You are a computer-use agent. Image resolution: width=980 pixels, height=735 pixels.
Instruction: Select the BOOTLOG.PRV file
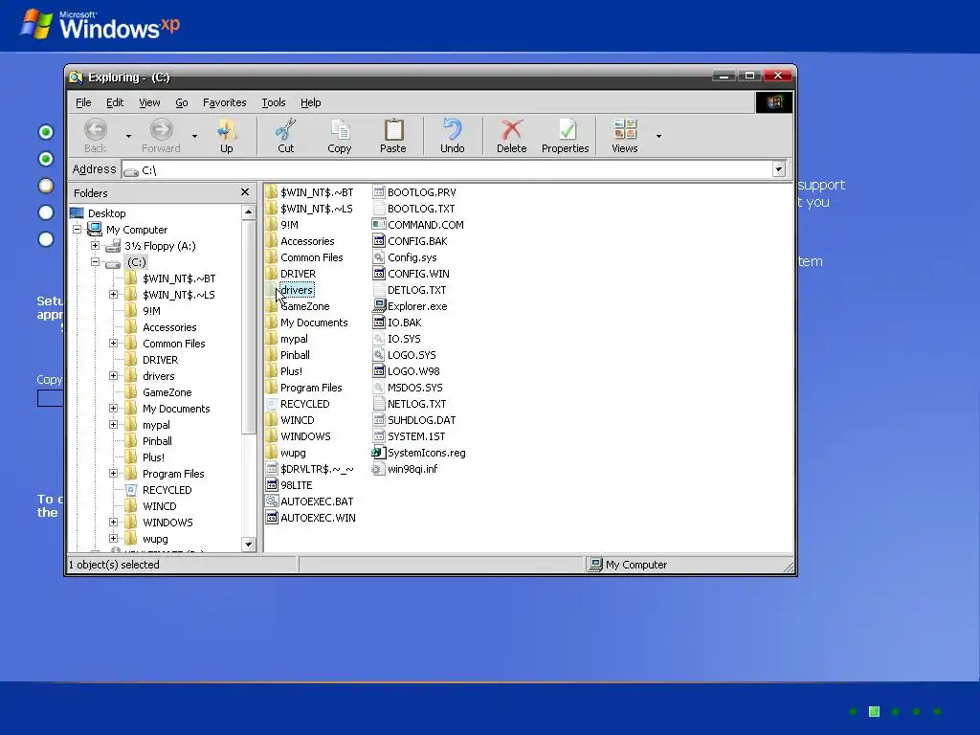point(414,191)
